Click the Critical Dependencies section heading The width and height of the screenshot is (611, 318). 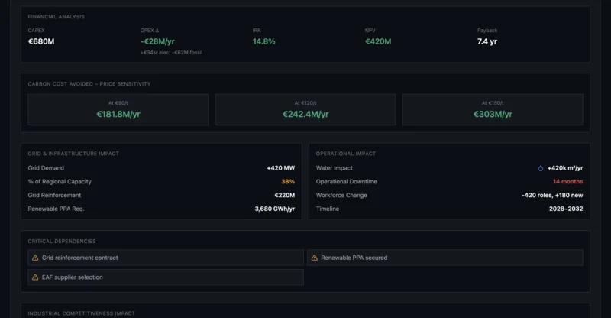[62, 242]
